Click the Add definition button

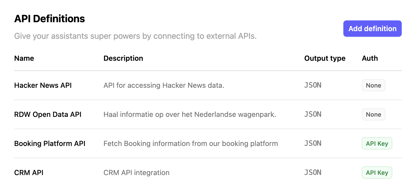tap(372, 29)
